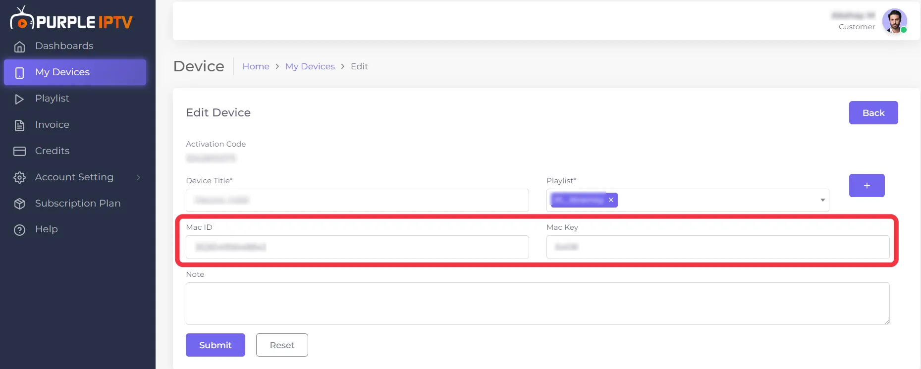
Task: Click inside the Note text area
Action: tap(538, 304)
